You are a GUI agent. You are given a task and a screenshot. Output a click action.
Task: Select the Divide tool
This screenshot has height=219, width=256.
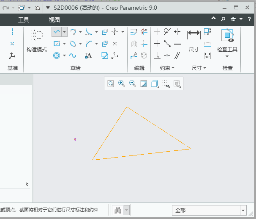tap(134, 55)
